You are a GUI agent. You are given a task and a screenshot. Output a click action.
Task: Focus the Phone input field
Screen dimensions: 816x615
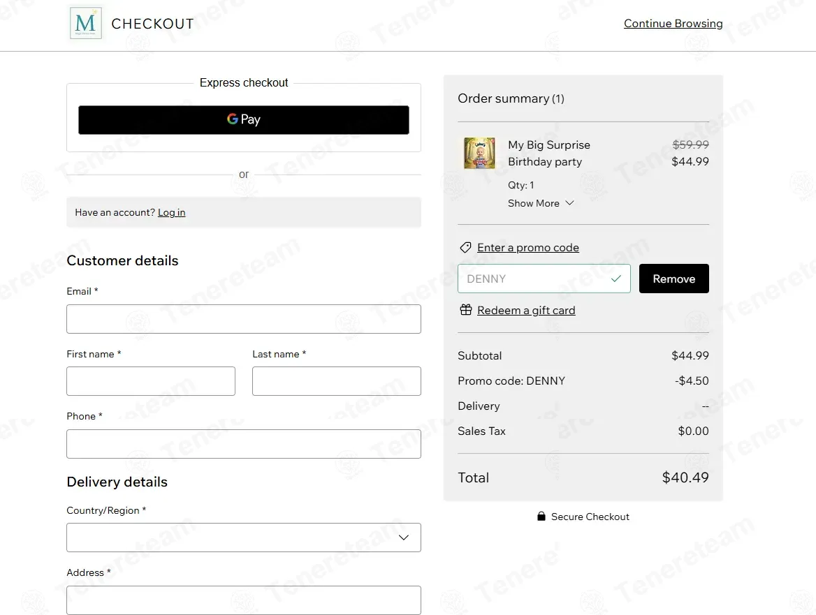[244, 444]
